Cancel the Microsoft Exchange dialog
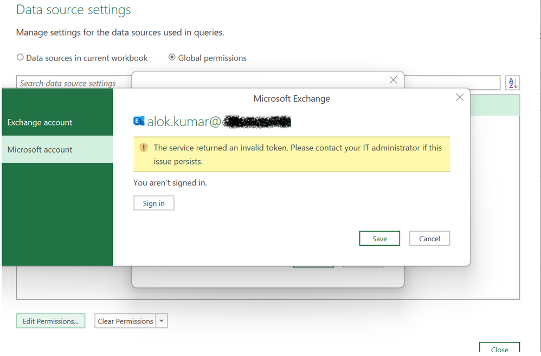Image resolution: width=541 pixels, height=356 pixels. pyautogui.click(x=429, y=238)
